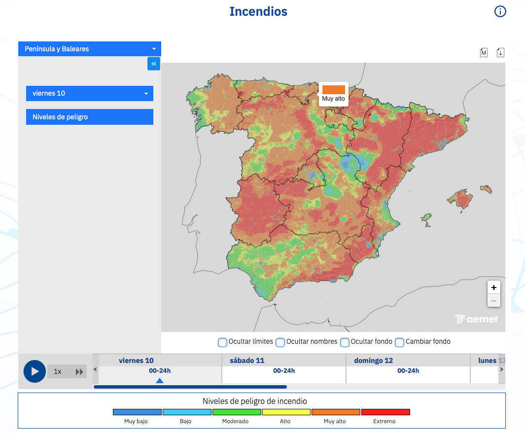The height and width of the screenshot is (434, 525).
Task: Click the Muy alto legend color swatch
Action: 336,412
